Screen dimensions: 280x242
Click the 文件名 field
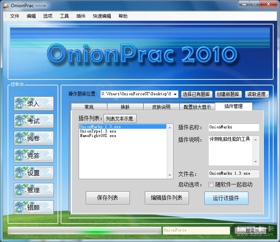tap(234, 174)
